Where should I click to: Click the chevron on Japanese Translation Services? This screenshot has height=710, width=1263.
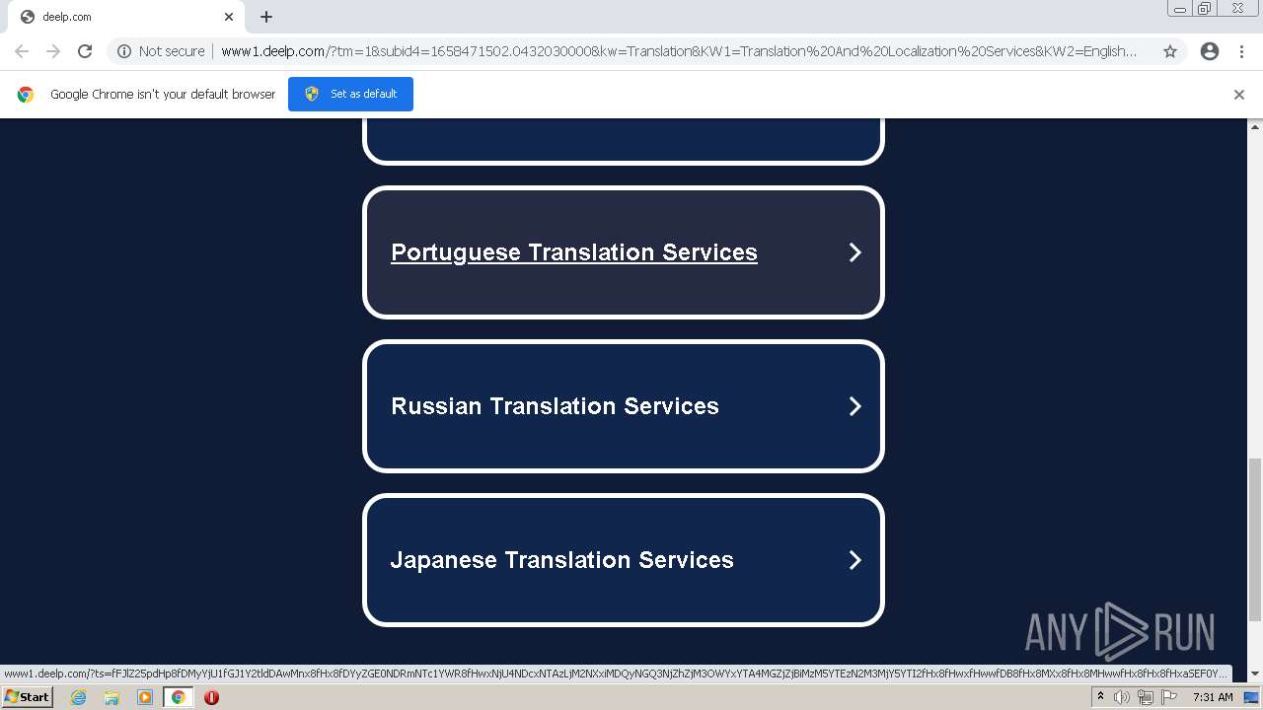pyautogui.click(x=855, y=560)
